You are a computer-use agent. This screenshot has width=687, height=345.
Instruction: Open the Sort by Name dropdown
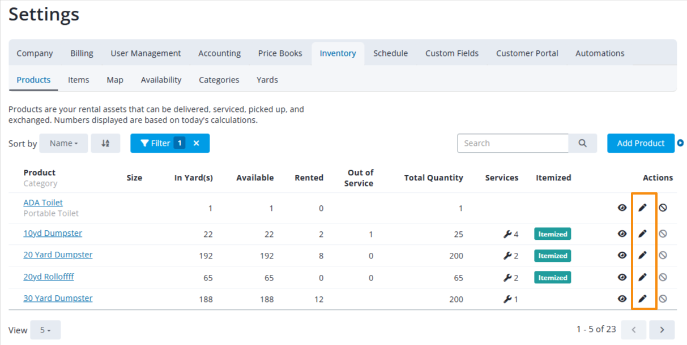pos(63,143)
